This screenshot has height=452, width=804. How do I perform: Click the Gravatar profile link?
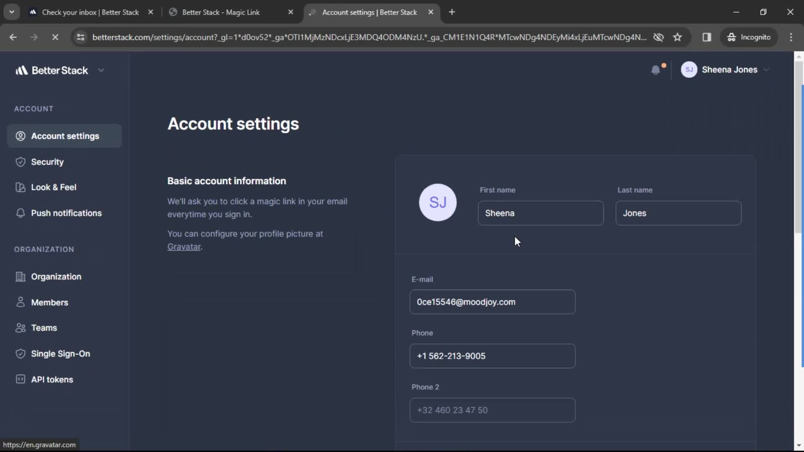point(184,247)
